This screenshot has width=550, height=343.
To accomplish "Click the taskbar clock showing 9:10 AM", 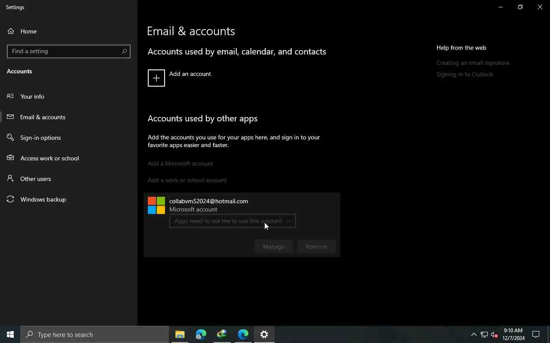I will [x=513, y=334].
